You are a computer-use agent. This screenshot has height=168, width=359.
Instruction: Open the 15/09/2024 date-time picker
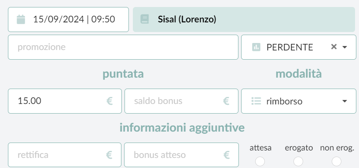tap(69, 19)
